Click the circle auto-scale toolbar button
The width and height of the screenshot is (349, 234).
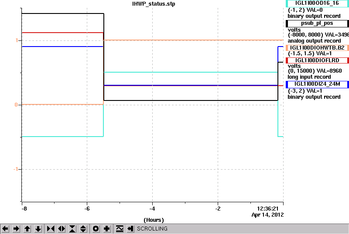tap(96, 229)
